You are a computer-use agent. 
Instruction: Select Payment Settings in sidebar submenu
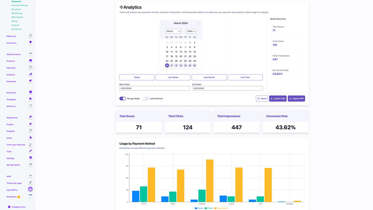(x=20, y=5)
